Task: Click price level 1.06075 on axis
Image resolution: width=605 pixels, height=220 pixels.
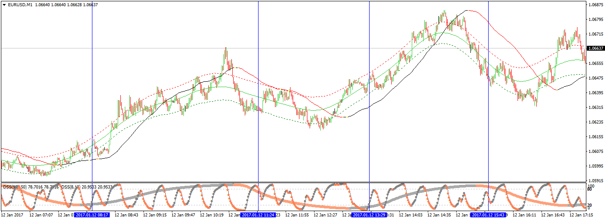Action: [595, 152]
